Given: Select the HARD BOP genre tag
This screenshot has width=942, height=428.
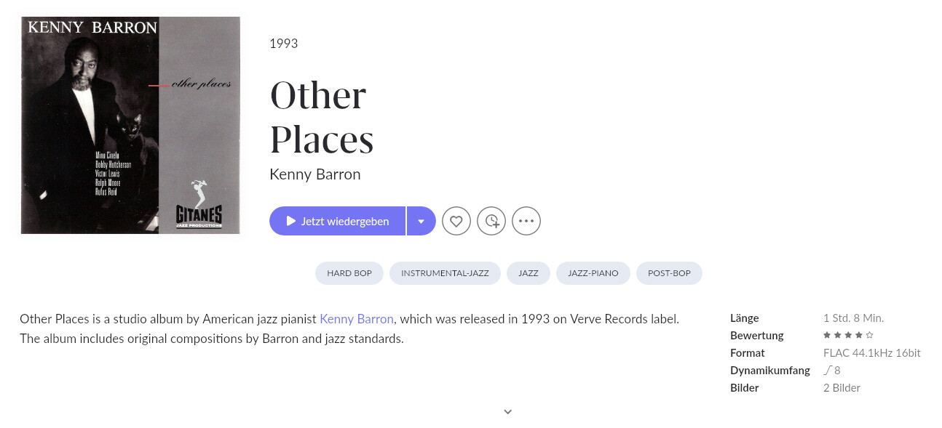Looking at the screenshot, I should 349,273.
